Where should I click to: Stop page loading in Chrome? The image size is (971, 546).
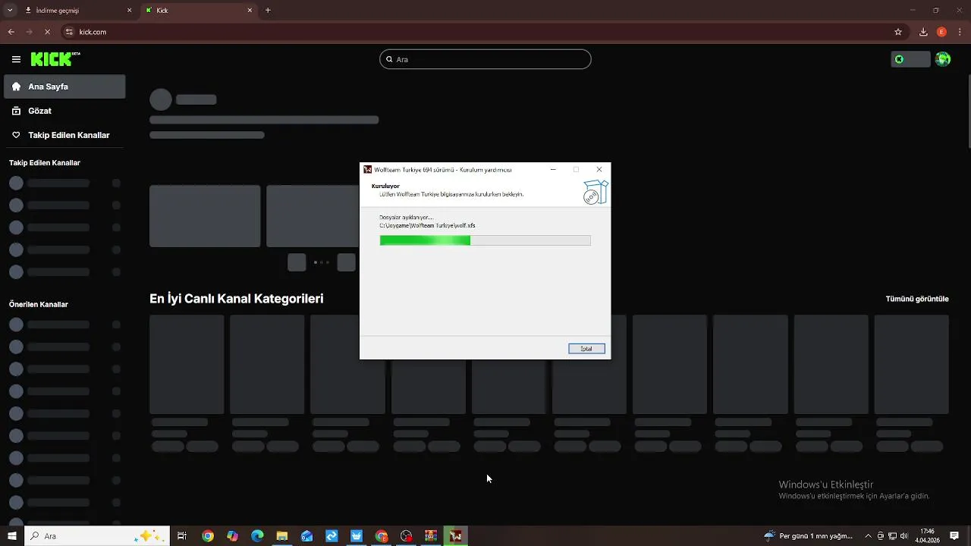tap(47, 32)
